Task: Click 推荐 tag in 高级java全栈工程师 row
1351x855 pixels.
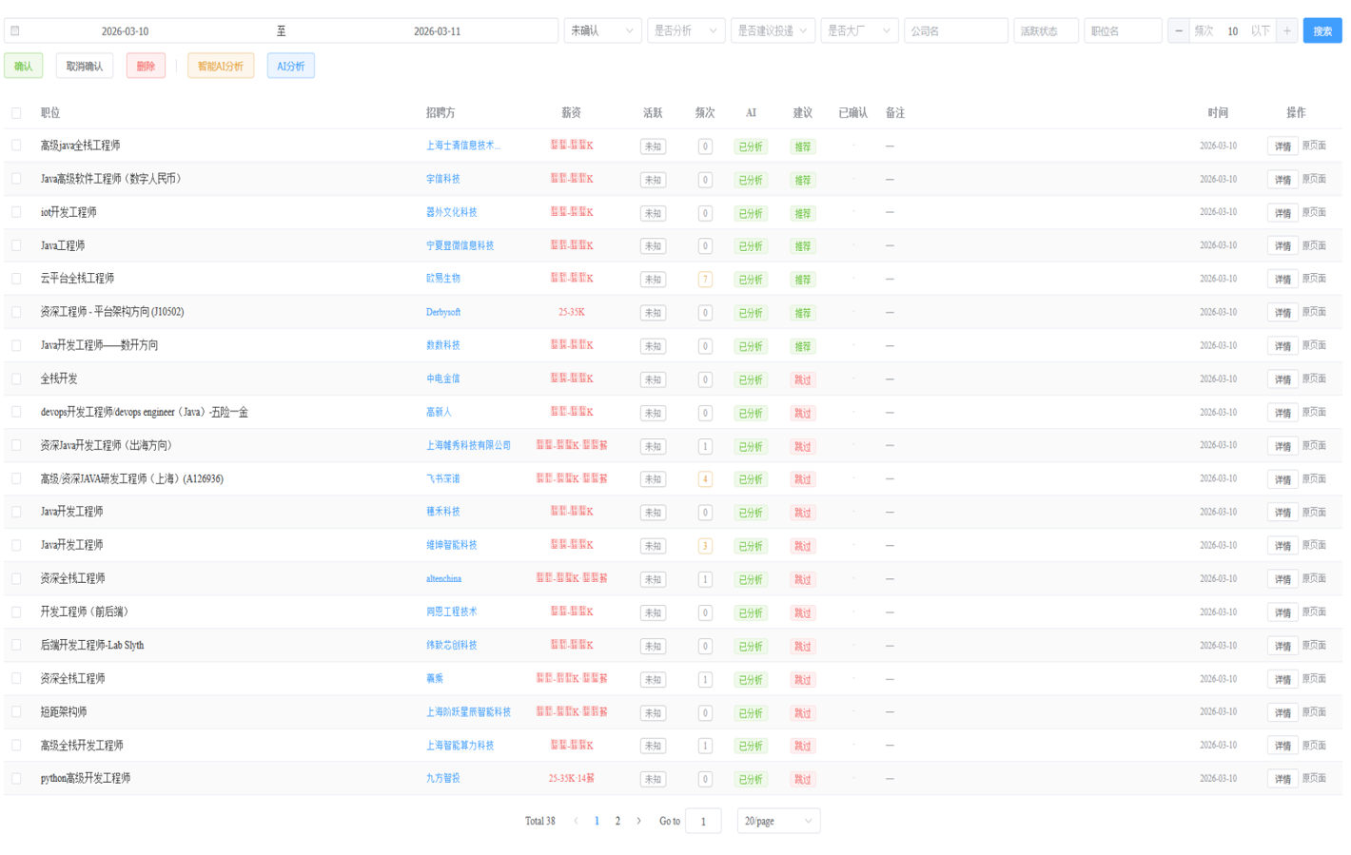Action: (x=802, y=146)
